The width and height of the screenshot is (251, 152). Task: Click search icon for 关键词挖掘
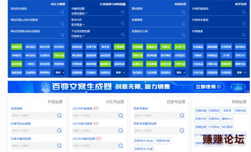point(123,12)
